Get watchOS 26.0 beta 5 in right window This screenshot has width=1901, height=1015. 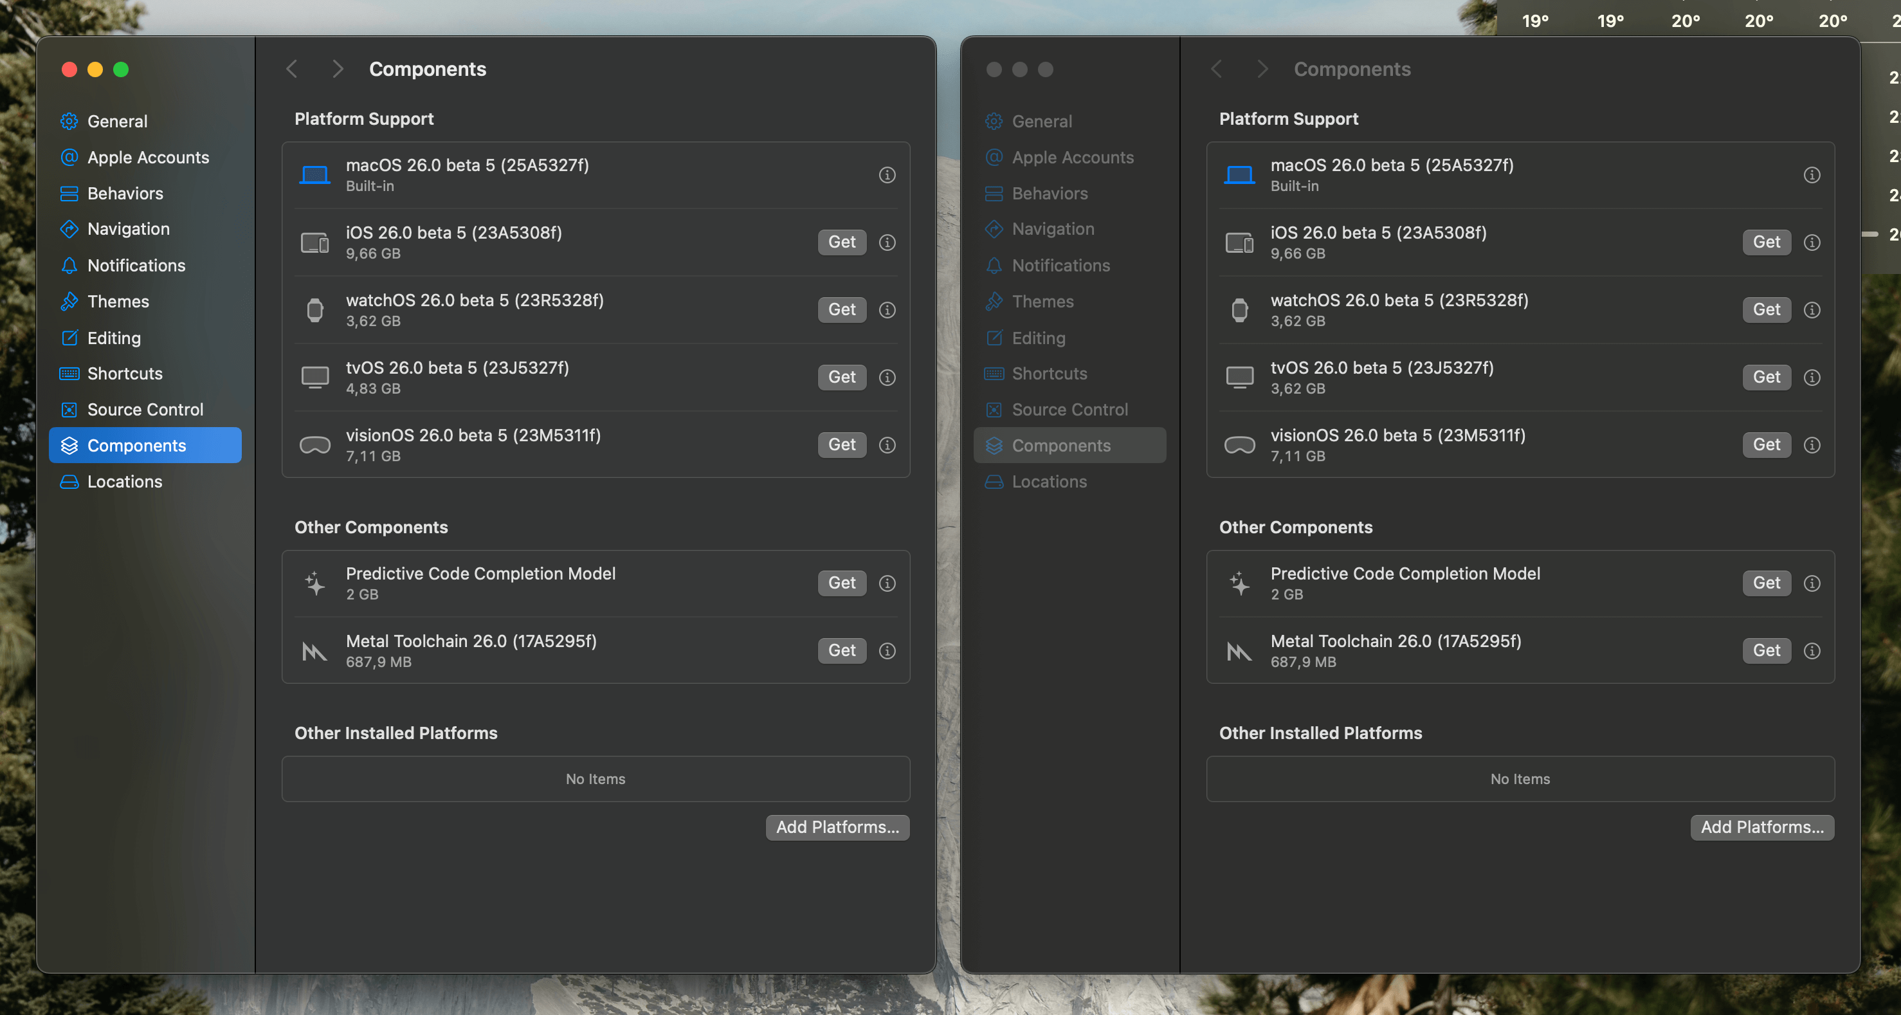click(1767, 310)
